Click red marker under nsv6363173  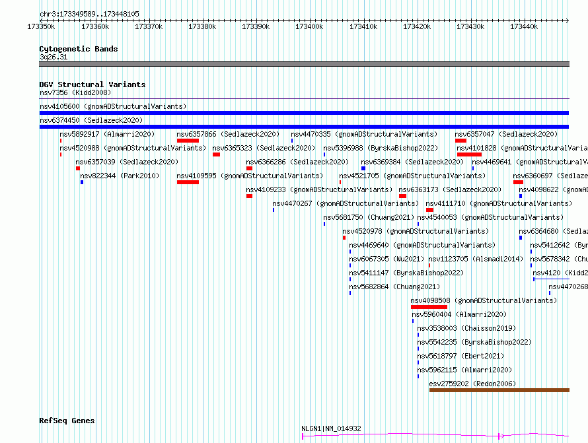coord(403,196)
